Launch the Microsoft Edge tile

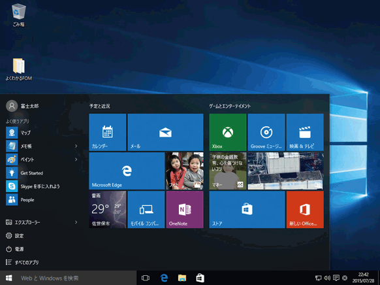(127, 171)
